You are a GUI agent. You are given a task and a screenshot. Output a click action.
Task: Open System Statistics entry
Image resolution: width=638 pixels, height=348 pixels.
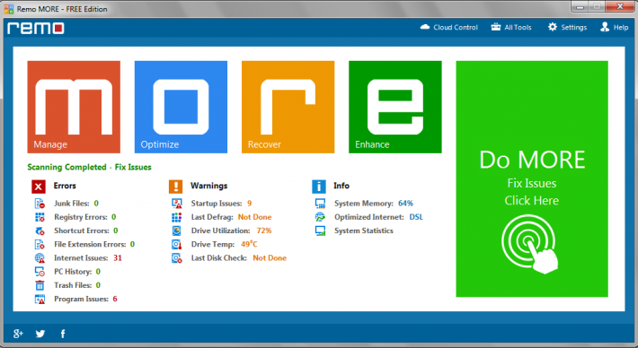click(364, 231)
